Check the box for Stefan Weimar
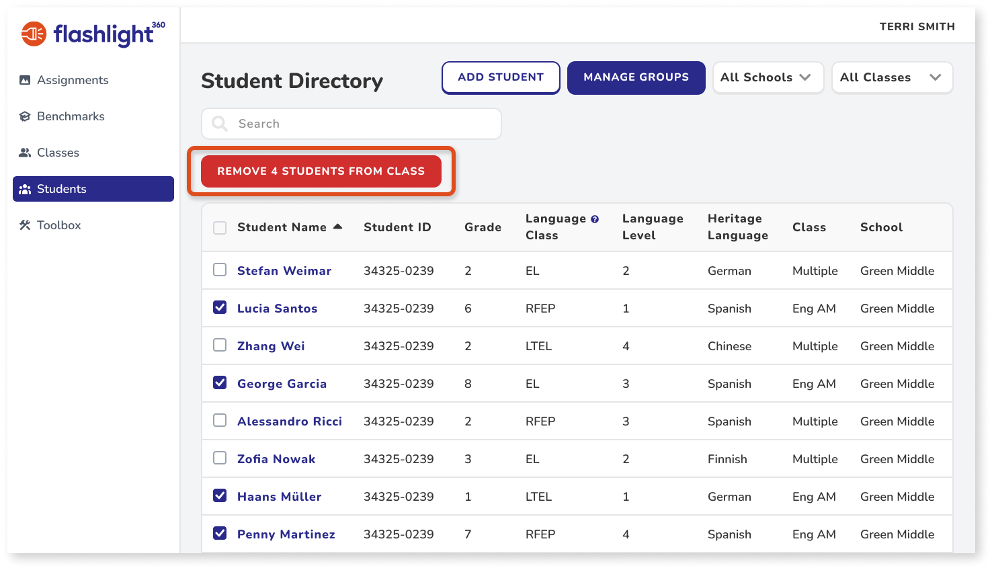 [x=220, y=270]
